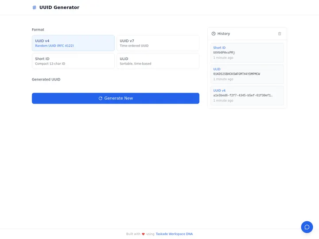Click the 'Time-ordered UUID' description
This screenshot has height=239, width=319.
tap(134, 46)
